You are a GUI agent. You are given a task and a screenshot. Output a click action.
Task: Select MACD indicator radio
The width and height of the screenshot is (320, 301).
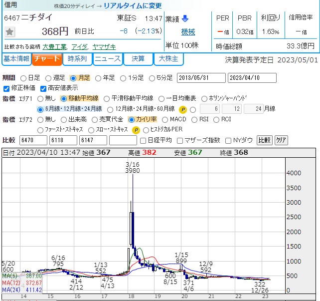coord(165,120)
